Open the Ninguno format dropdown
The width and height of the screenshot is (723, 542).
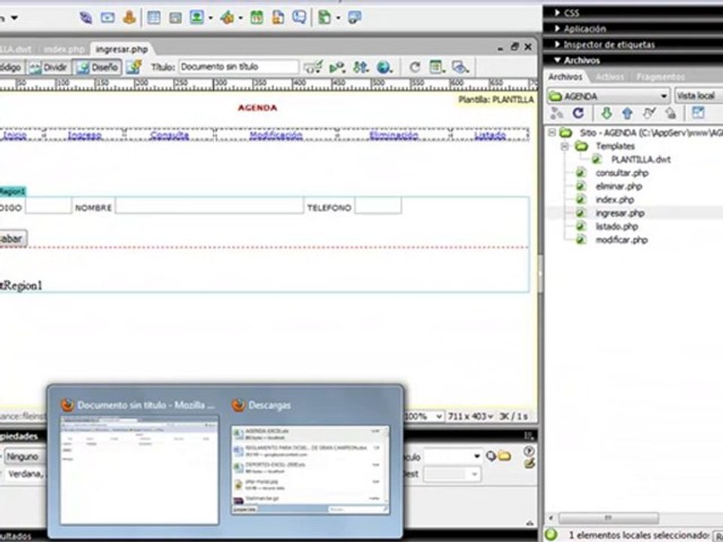tap(26, 457)
